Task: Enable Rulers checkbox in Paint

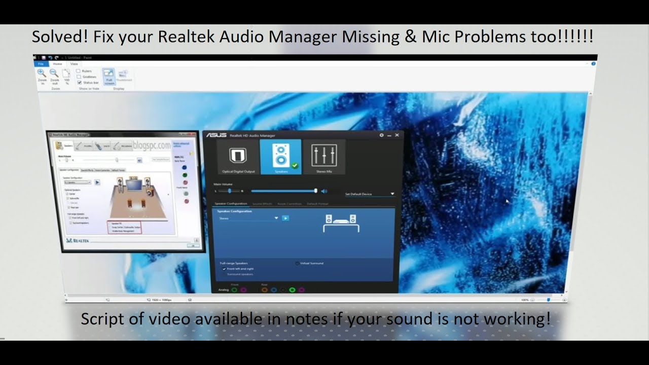Action: pos(79,71)
